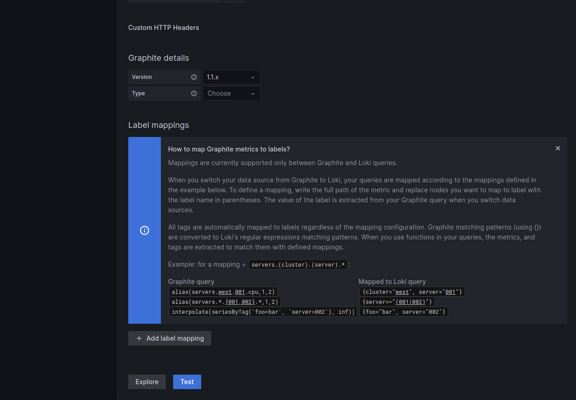The image size is (576, 400).
Task: Click the info icon in the blue mappings banner
Action: [145, 230]
